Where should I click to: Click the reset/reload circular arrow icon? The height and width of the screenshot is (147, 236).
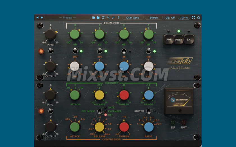(x=103, y=18)
